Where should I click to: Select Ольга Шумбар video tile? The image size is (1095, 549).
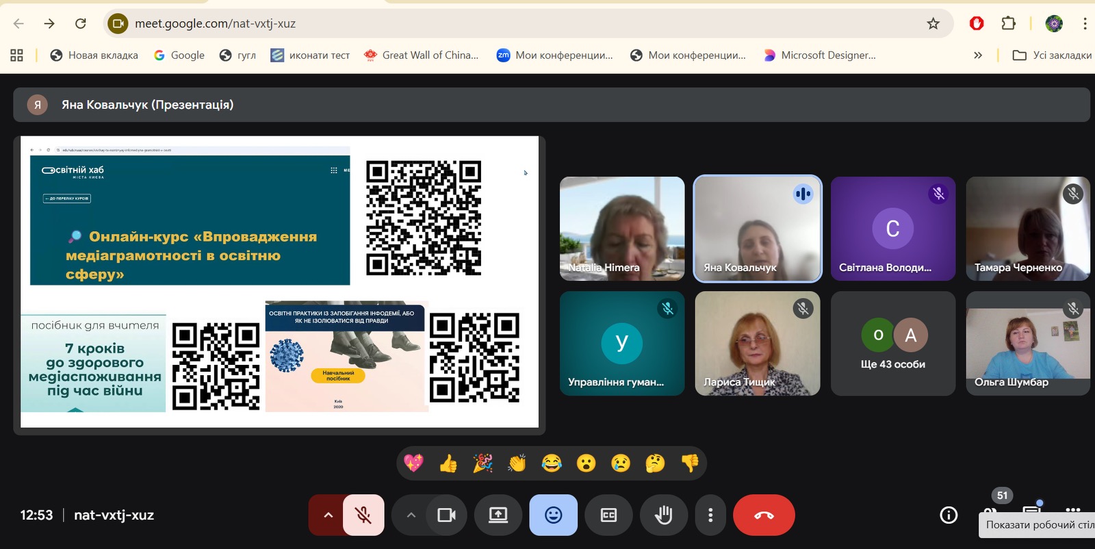click(x=1028, y=343)
